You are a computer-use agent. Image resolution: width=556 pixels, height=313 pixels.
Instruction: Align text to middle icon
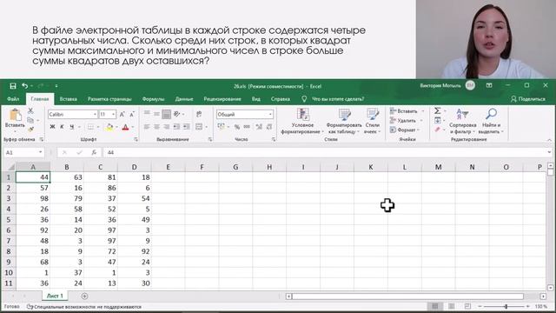(x=156, y=114)
